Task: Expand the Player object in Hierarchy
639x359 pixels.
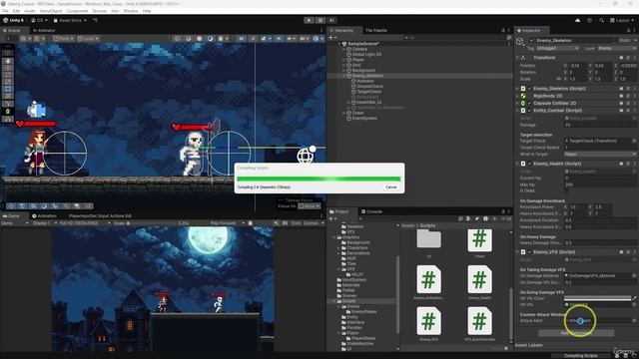Action: tap(343, 60)
